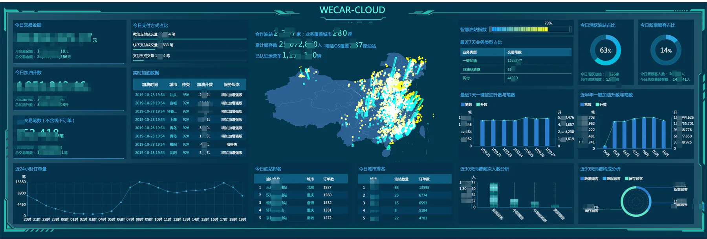Select the 沈阳 refuel data row
The image size is (707, 239).
click(189, 152)
